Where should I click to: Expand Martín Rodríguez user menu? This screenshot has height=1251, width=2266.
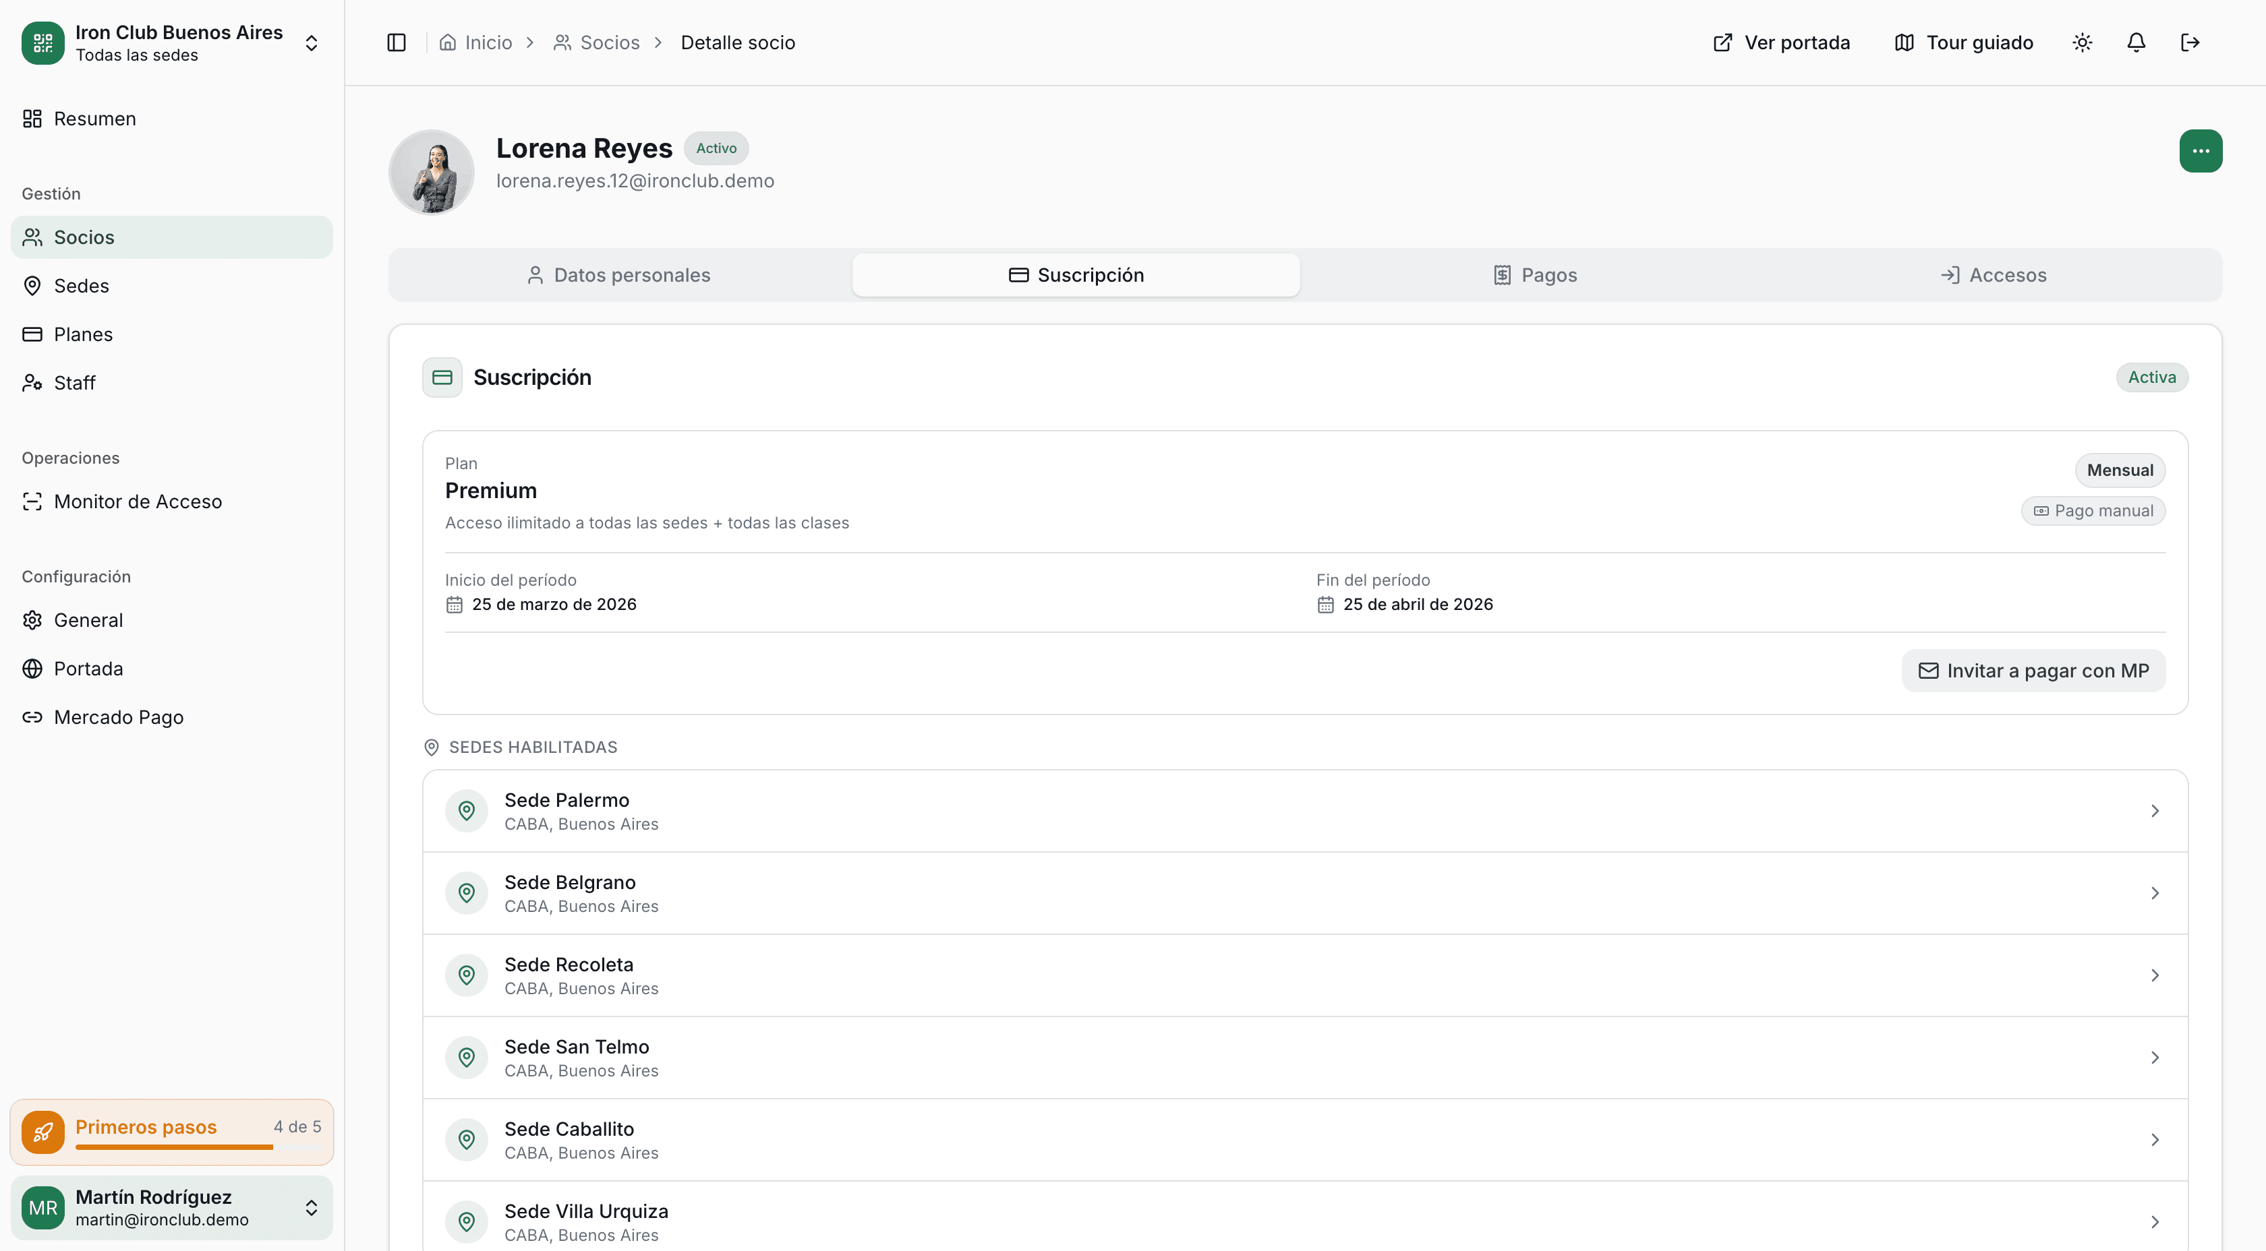pos(312,1208)
